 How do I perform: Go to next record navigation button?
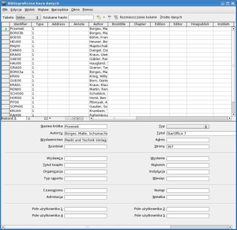point(74,119)
